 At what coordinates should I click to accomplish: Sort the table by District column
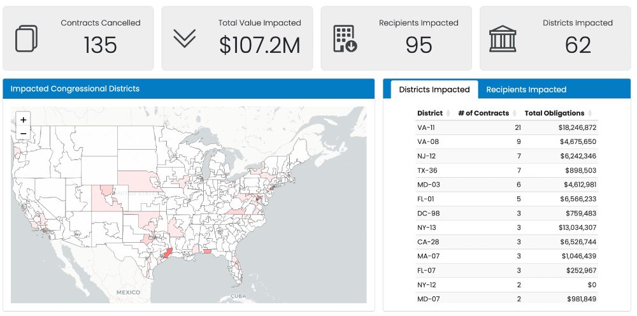click(x=434, y=113)
